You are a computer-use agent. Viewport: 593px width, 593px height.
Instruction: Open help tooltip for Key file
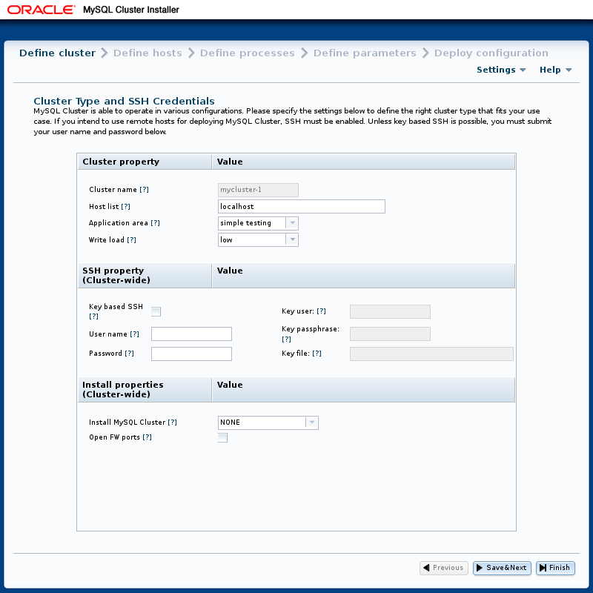317,354
